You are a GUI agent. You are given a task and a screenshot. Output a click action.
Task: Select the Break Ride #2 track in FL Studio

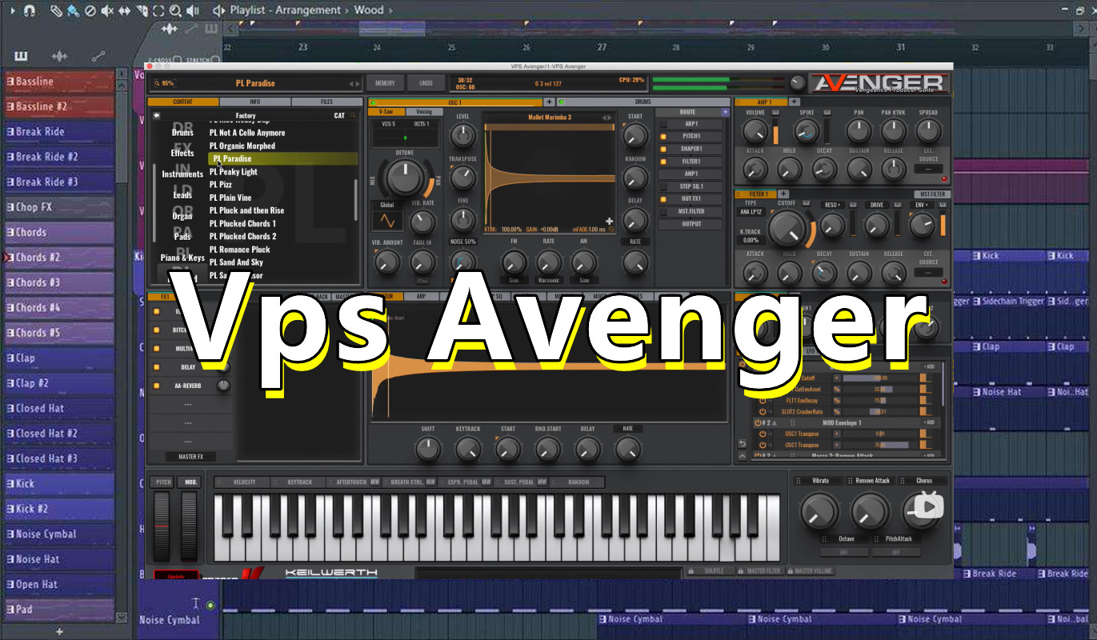60,157
